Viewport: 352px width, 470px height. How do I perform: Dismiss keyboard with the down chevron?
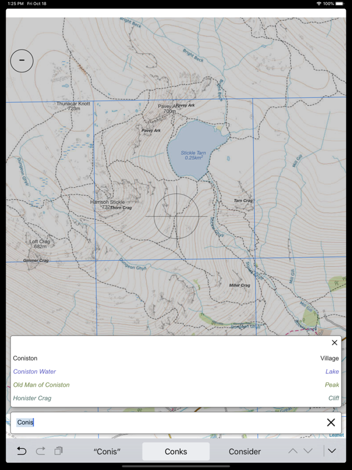click(x=332, y=451)
